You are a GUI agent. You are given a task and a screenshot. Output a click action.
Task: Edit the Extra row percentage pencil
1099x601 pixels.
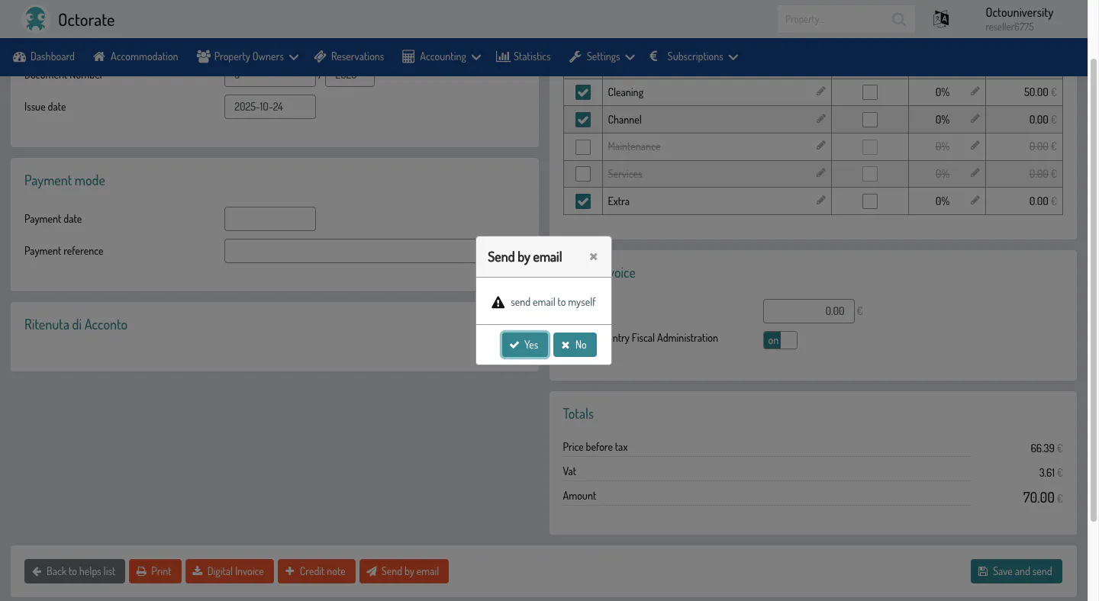tap(975, 201)
